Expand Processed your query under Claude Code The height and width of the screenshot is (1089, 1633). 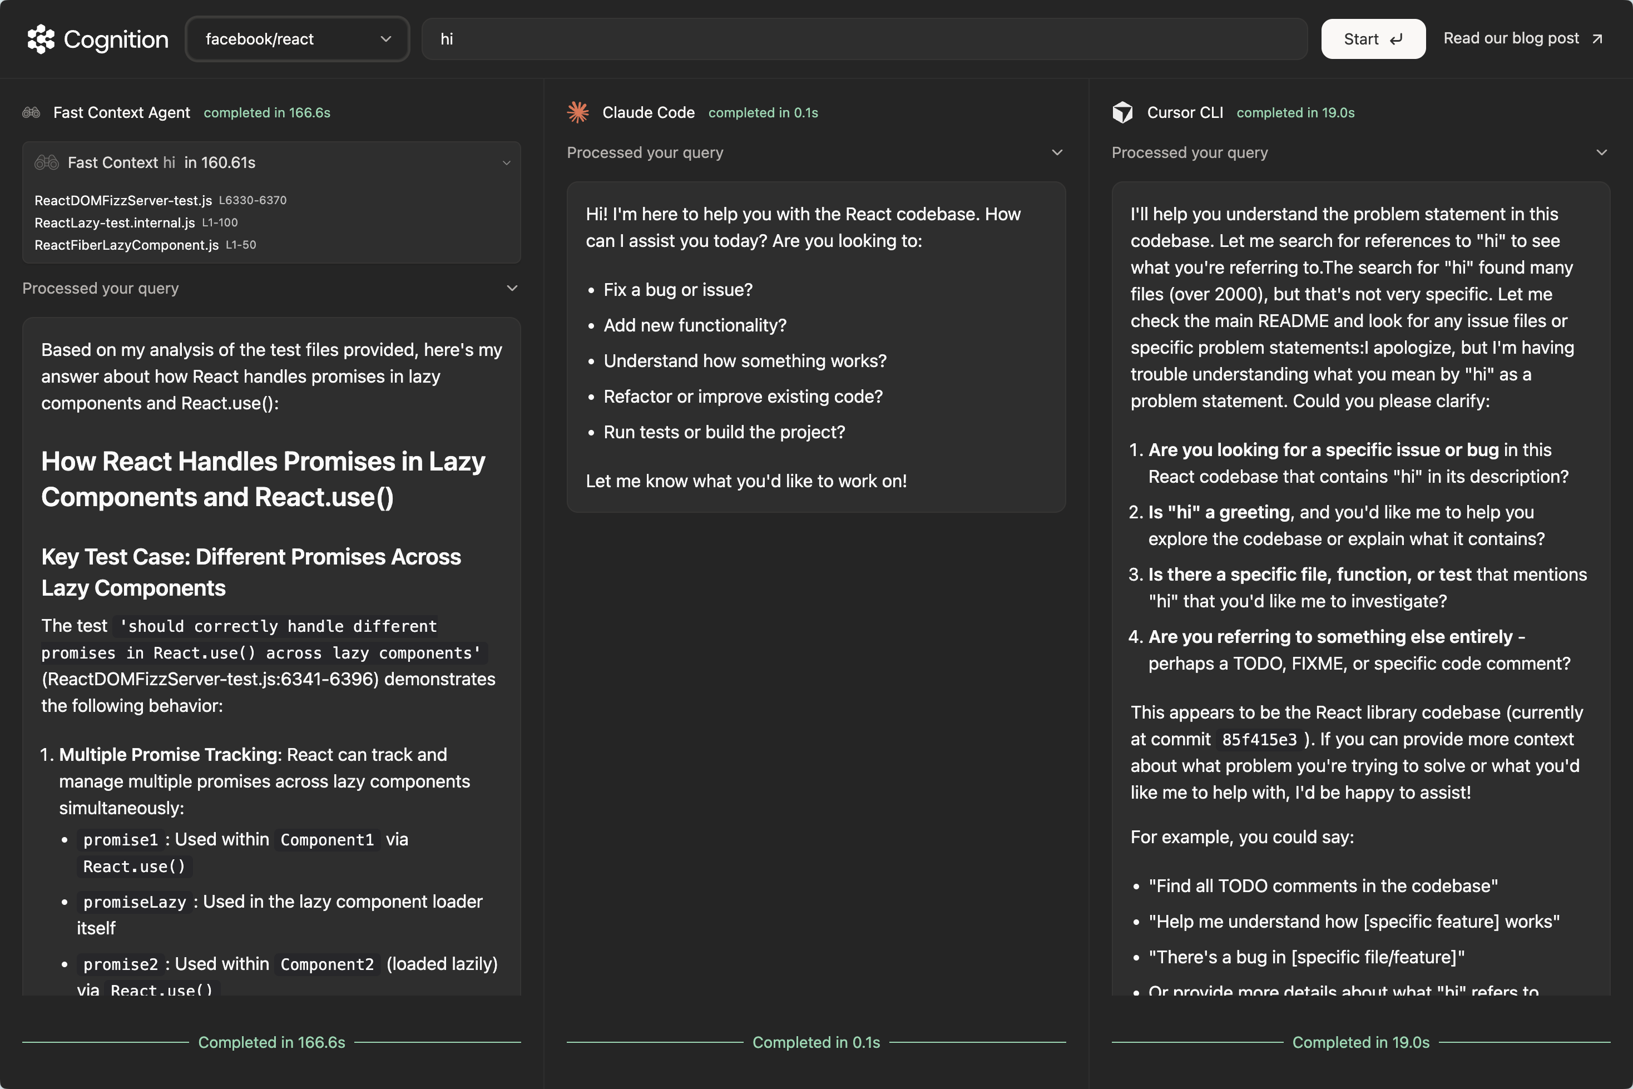(1057, 153)
